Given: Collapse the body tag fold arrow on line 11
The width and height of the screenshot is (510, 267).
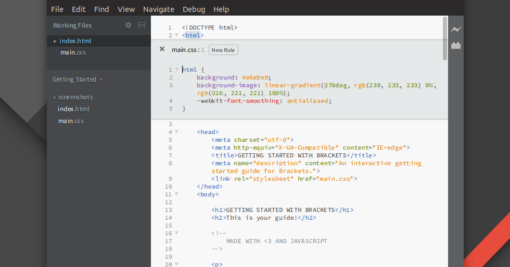Looking at the screenshot, I should (176, 194).
